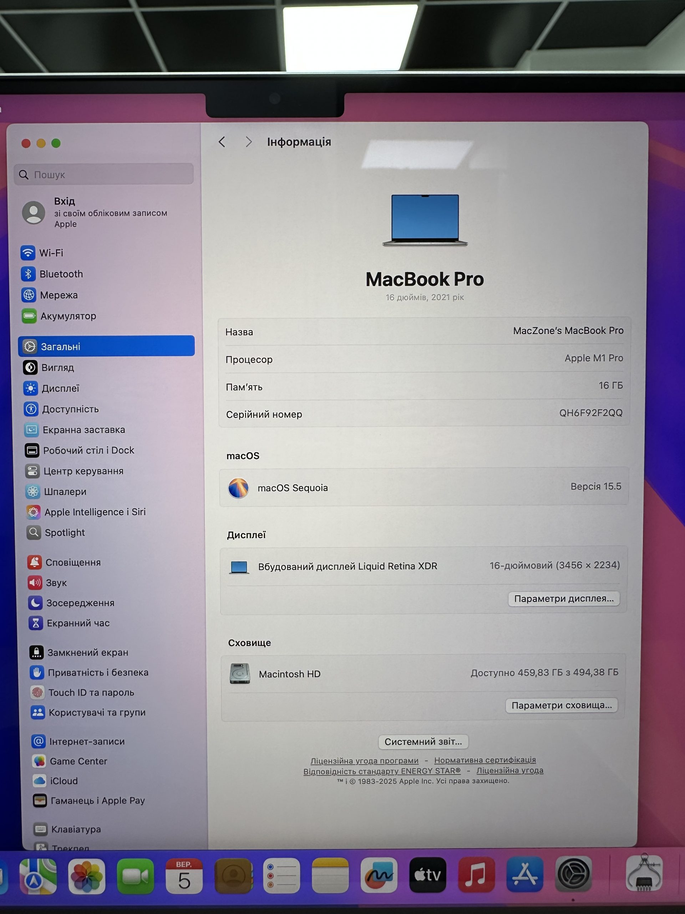
Task: Go forward with right chevron
Action: tap(248, 142)
